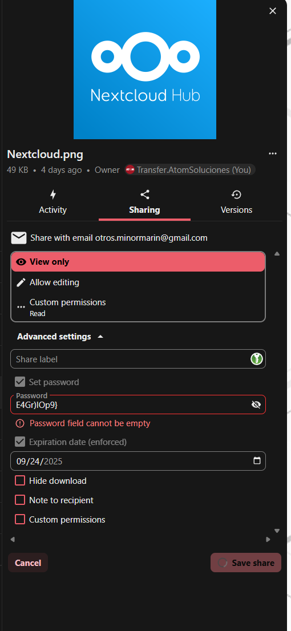Click the three-dot actions menu beside Nextcloud.png
291x631 pixels.
(273, 153)
